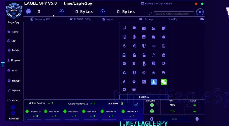The image size is (229, 126).
Task: Click the microphone icon
Action: point(134,37)
